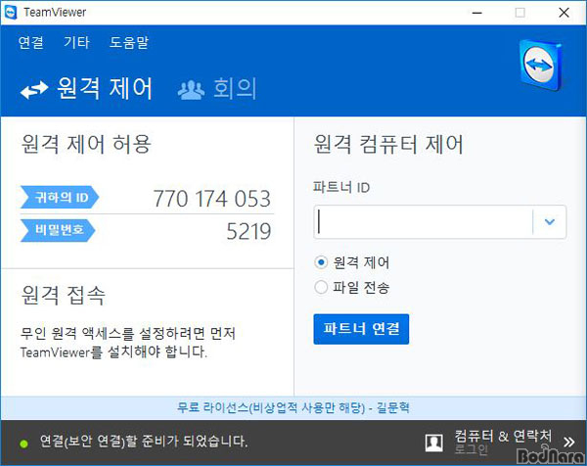The height and width of the screenshot is (466, 587).
Task: Click the 파트너 연결 button
Action: [x=361, y=329]
